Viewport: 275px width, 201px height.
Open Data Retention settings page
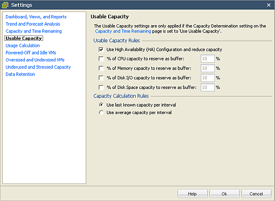point(20,74)
